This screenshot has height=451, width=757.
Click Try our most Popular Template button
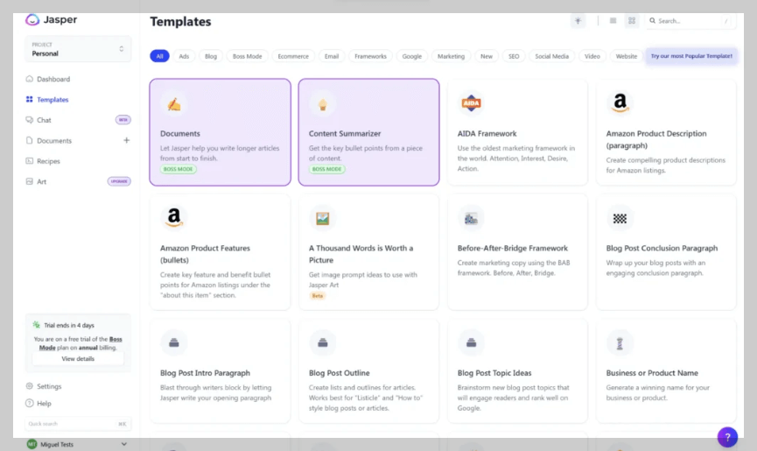tap(691, 56)
